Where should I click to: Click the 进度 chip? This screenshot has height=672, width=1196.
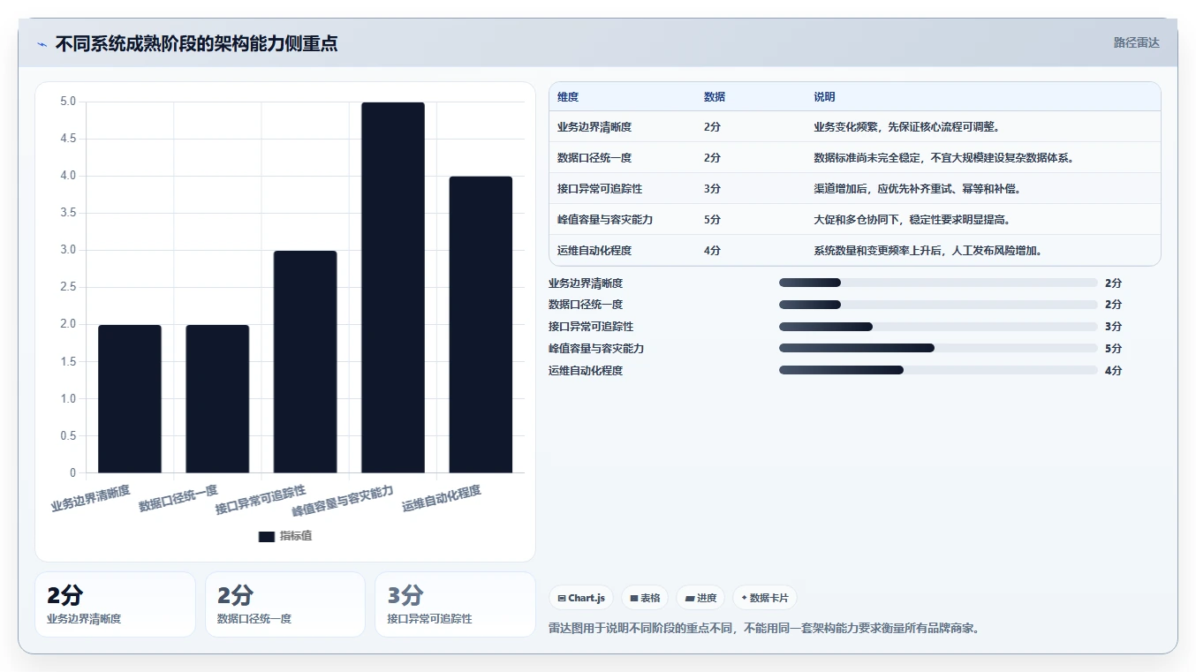click(700, 598)
